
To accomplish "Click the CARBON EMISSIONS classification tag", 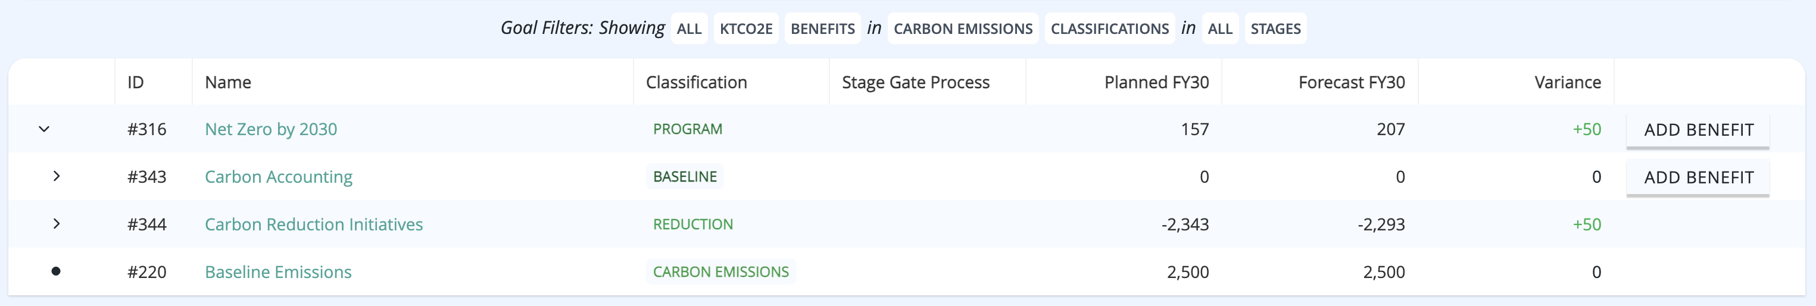I will [x=720, y=271].
